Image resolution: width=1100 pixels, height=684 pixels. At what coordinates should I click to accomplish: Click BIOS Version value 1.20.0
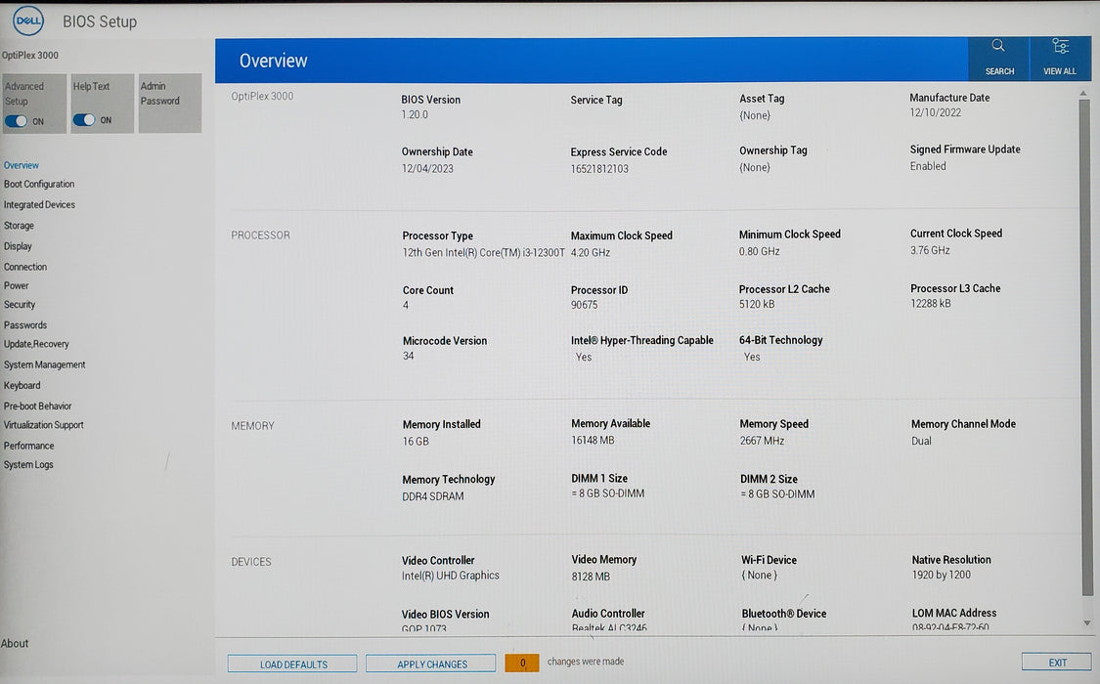click(415, 115)
